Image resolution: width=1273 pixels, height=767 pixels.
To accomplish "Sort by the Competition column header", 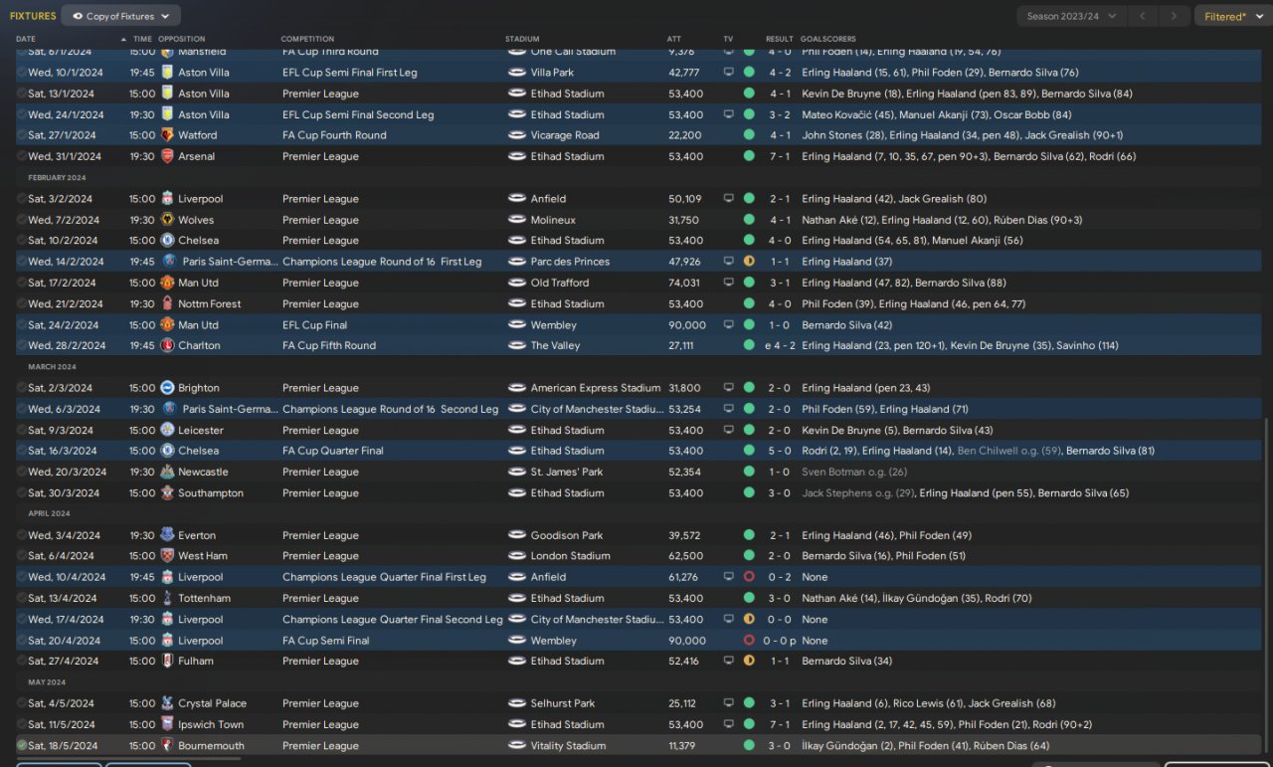I will 307,39.
